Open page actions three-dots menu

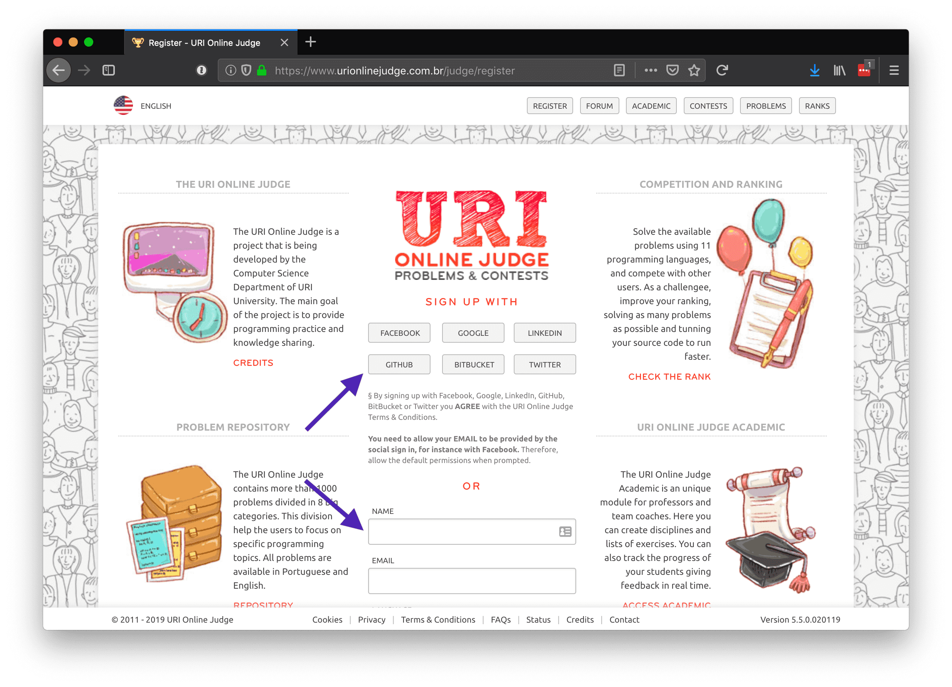pos(651,70)
